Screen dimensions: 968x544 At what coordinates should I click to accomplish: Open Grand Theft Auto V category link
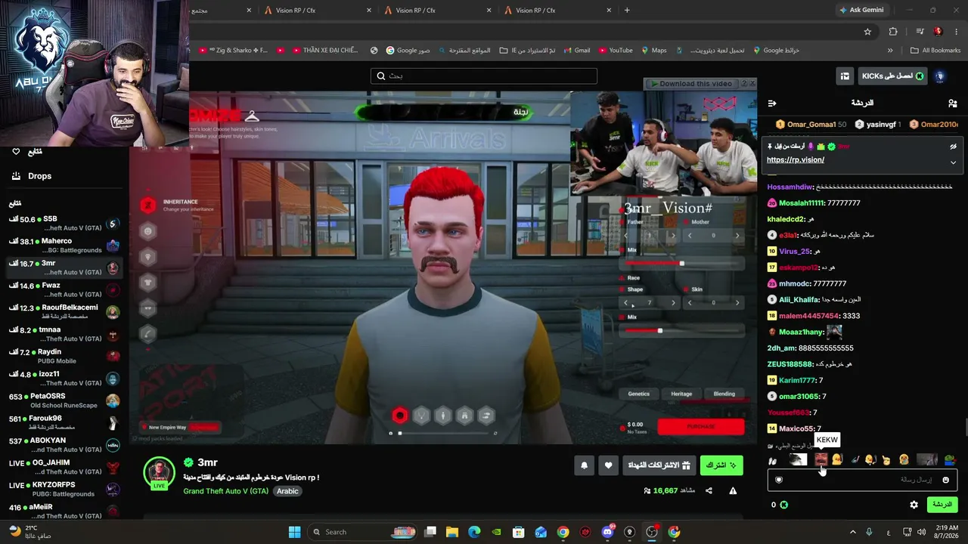click(x=225, y=491)
